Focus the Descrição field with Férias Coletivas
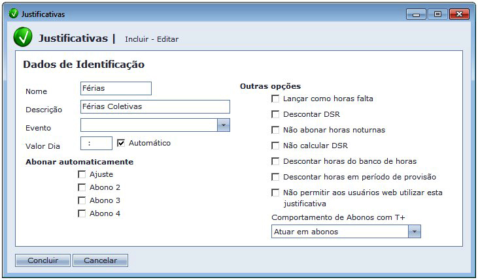 tap(155, 106)
